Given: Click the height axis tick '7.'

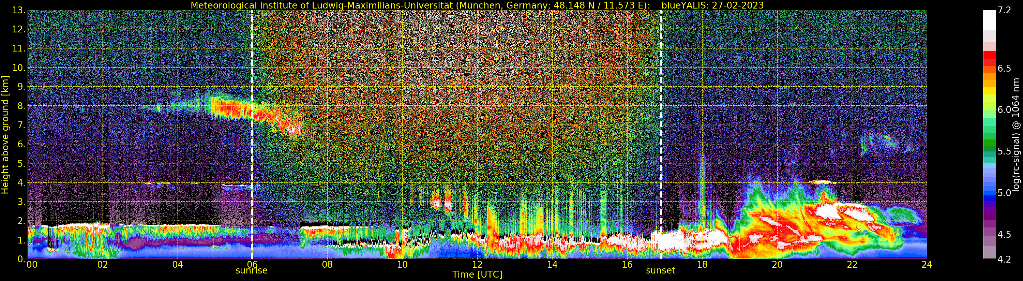Looking at the screenshot, I should tap(21, 125).
